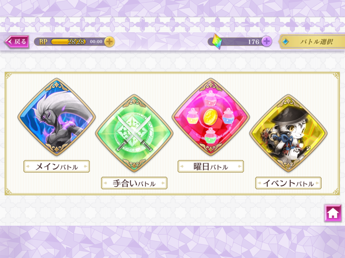Go home via the pink house icon
The width and height of the screenshot is (345, 258).
pos(333,213)
